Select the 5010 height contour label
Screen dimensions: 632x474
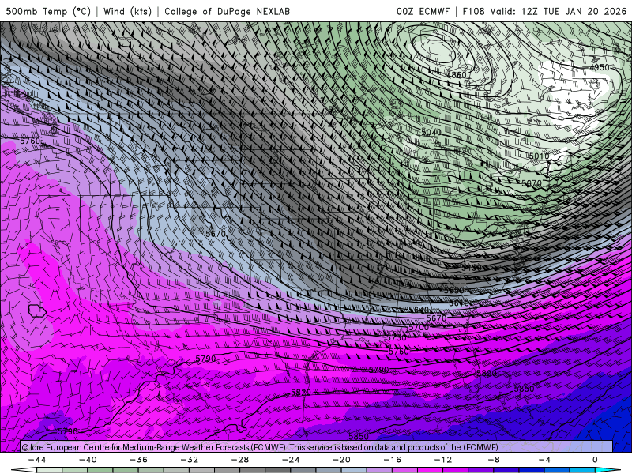coord(540,156)
